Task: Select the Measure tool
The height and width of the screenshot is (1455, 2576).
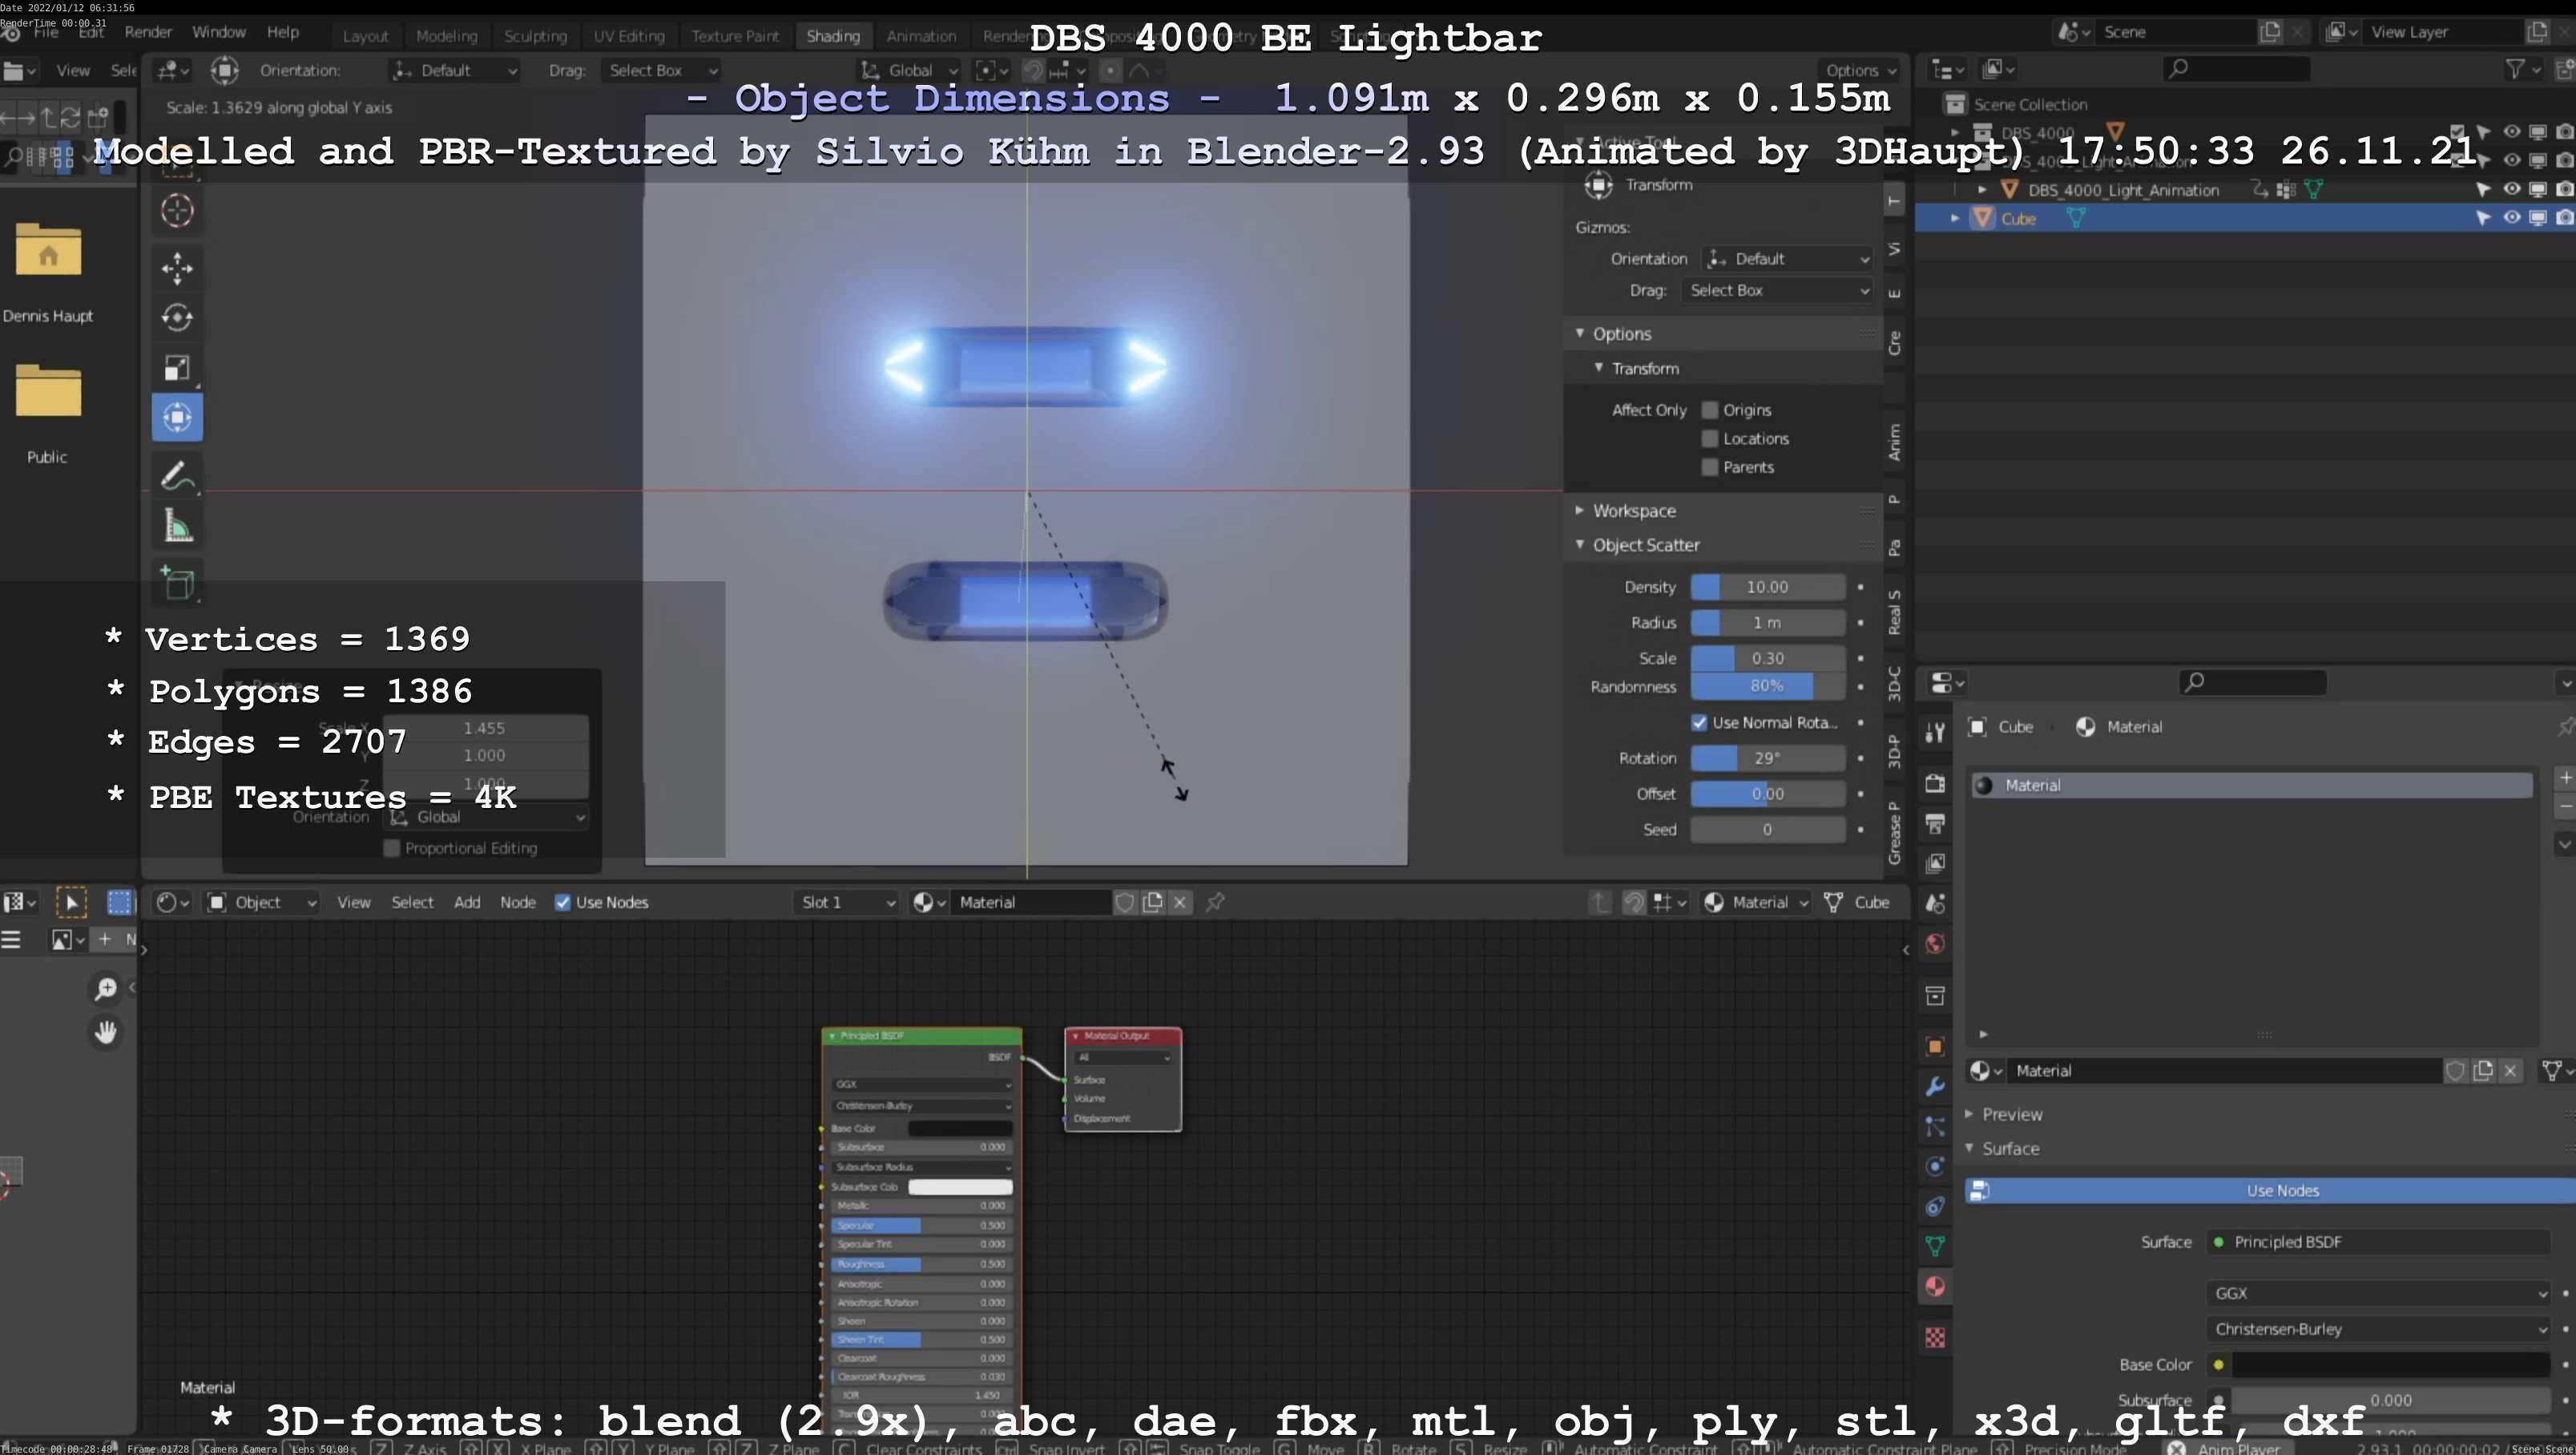Action: pos(177,525)
